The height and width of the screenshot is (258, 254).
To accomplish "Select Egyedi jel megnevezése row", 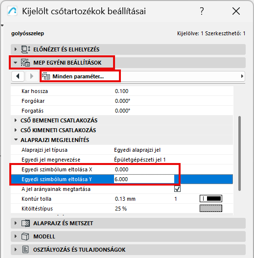I will coord(122,160).
